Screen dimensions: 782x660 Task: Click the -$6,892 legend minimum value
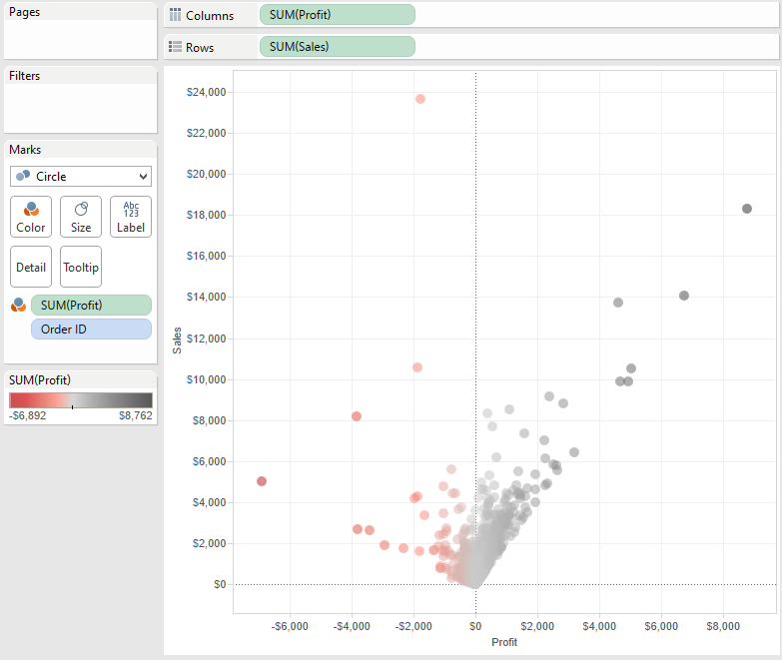[x=27, y=415]
